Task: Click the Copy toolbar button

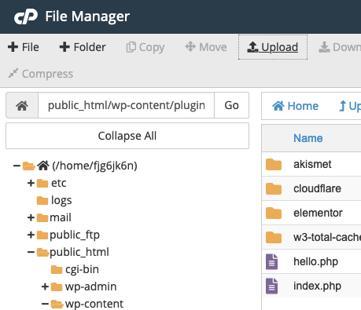Action: click(x=146, y=47)
